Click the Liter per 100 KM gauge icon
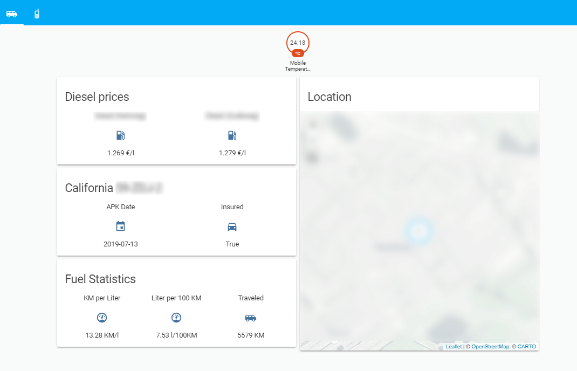The height and width of the screenshot is (371, 577). click(176, 317)
